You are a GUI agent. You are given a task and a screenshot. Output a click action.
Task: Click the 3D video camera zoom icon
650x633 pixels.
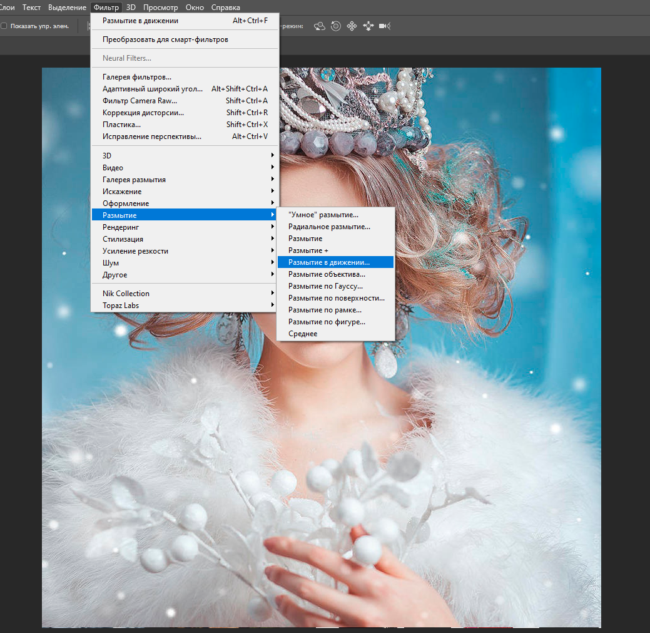[384, 26]
